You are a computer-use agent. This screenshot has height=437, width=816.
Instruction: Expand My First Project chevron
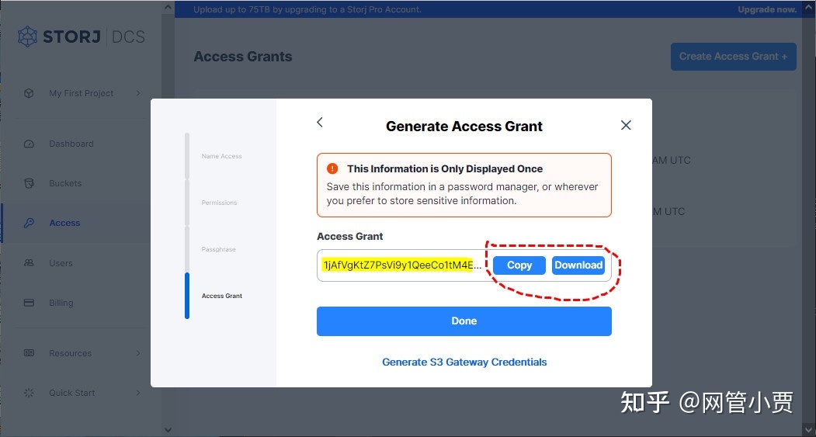[x=138, y=93]
